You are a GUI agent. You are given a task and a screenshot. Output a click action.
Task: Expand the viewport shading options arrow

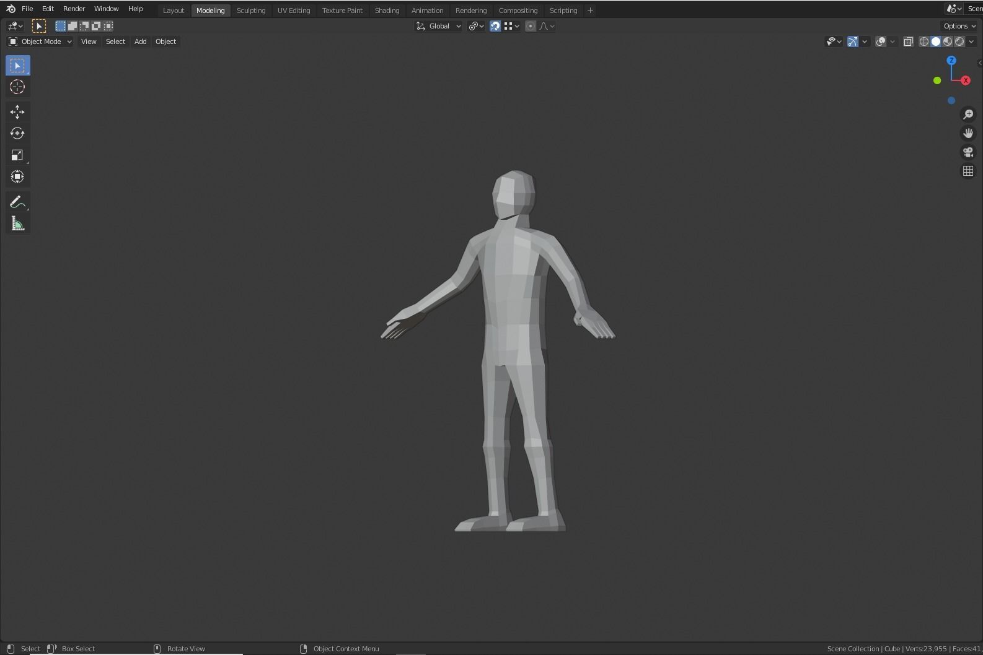click(971, 41)
